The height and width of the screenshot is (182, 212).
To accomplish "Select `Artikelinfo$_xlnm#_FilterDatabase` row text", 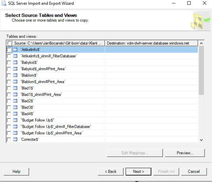I will pyautogui.click(x=49, y=56).
